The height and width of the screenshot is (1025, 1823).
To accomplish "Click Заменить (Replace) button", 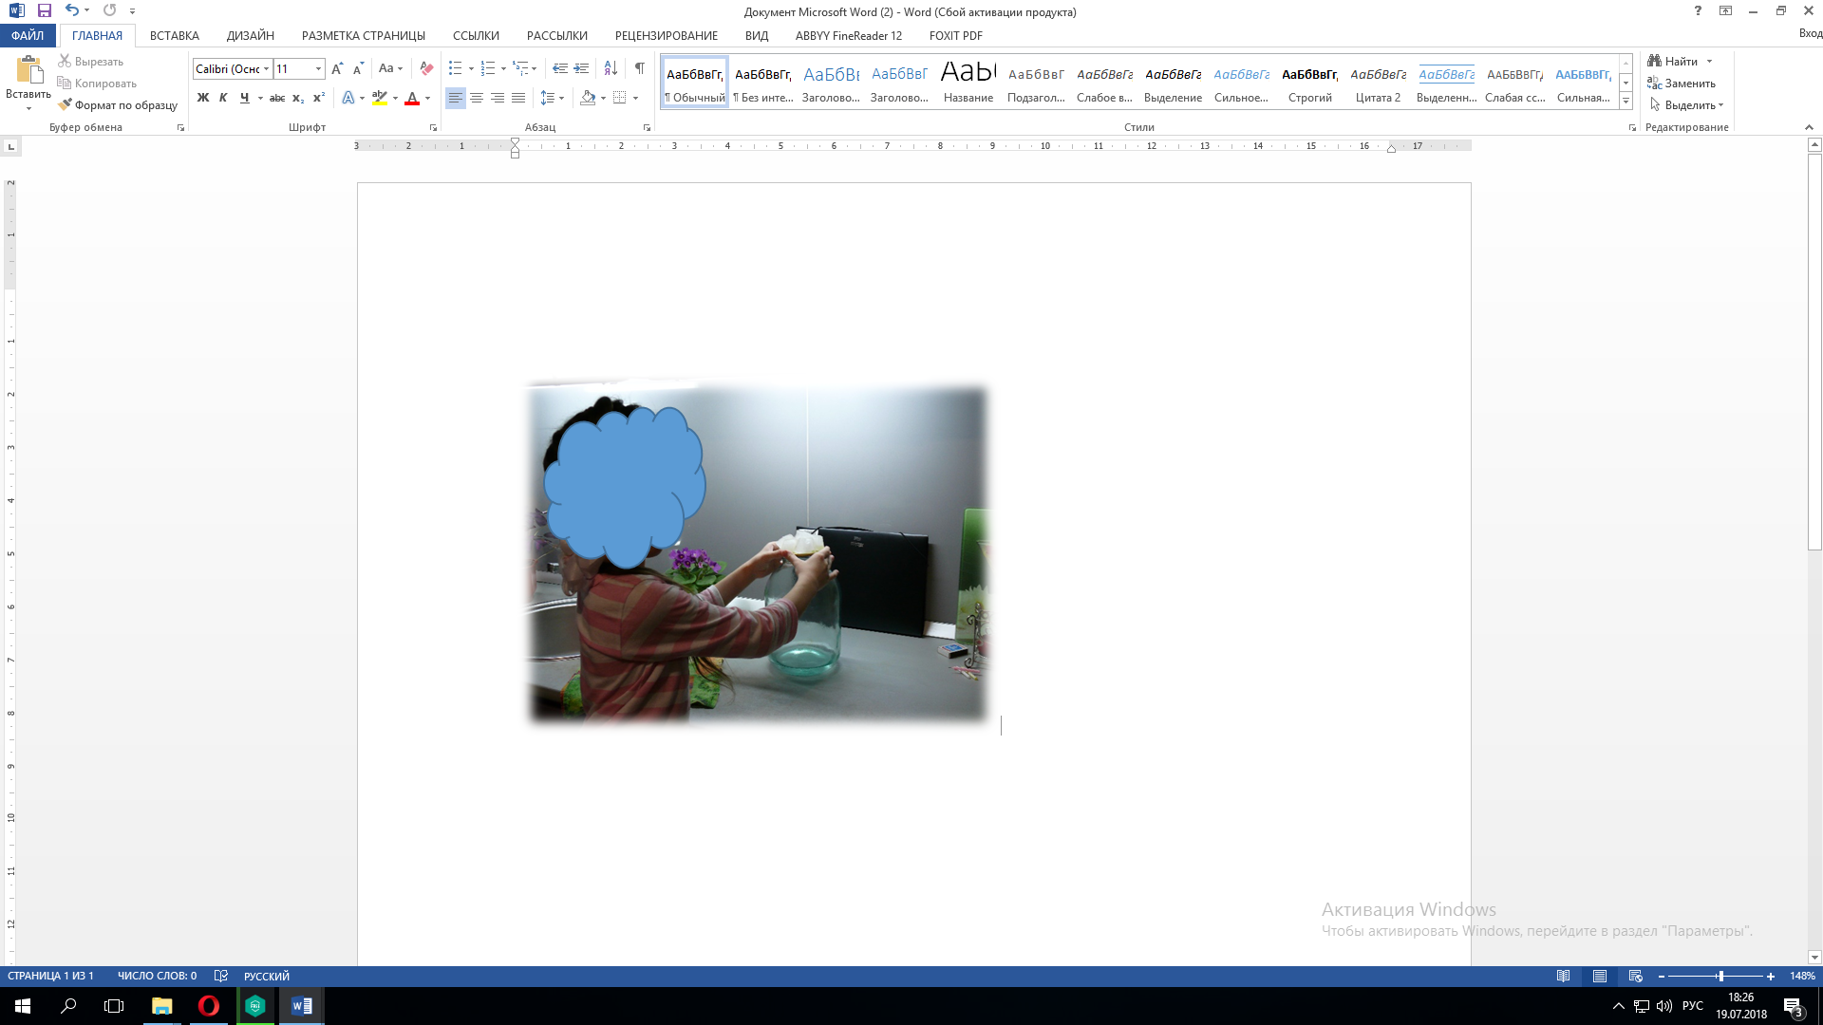I will click(1682, 83).
